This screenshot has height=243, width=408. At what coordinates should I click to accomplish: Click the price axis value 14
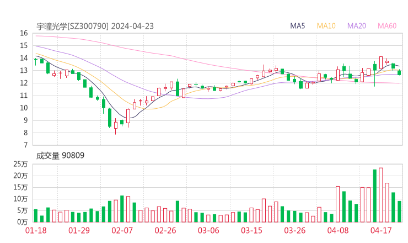24,58
